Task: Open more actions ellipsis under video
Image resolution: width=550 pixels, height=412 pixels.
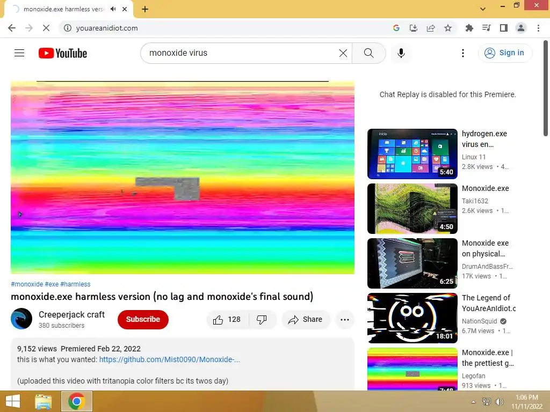Action: click(344, 320)
